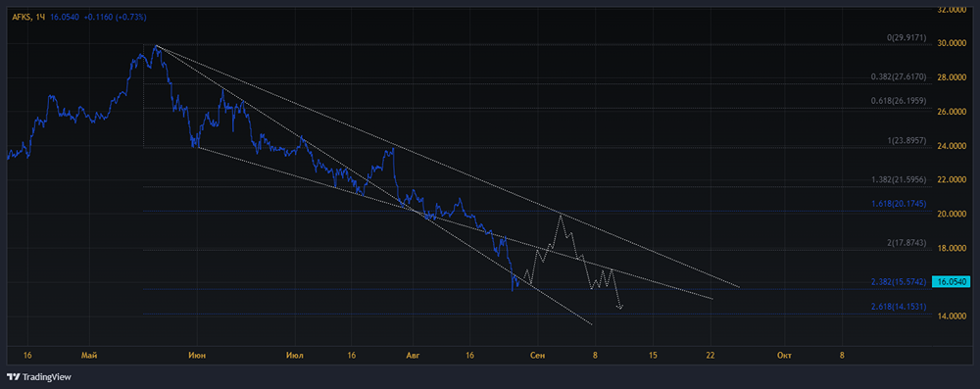Click Fibonacci level 2.618(14.1531) label
This screenshot has width=980, height=389.
coord(898,307)
